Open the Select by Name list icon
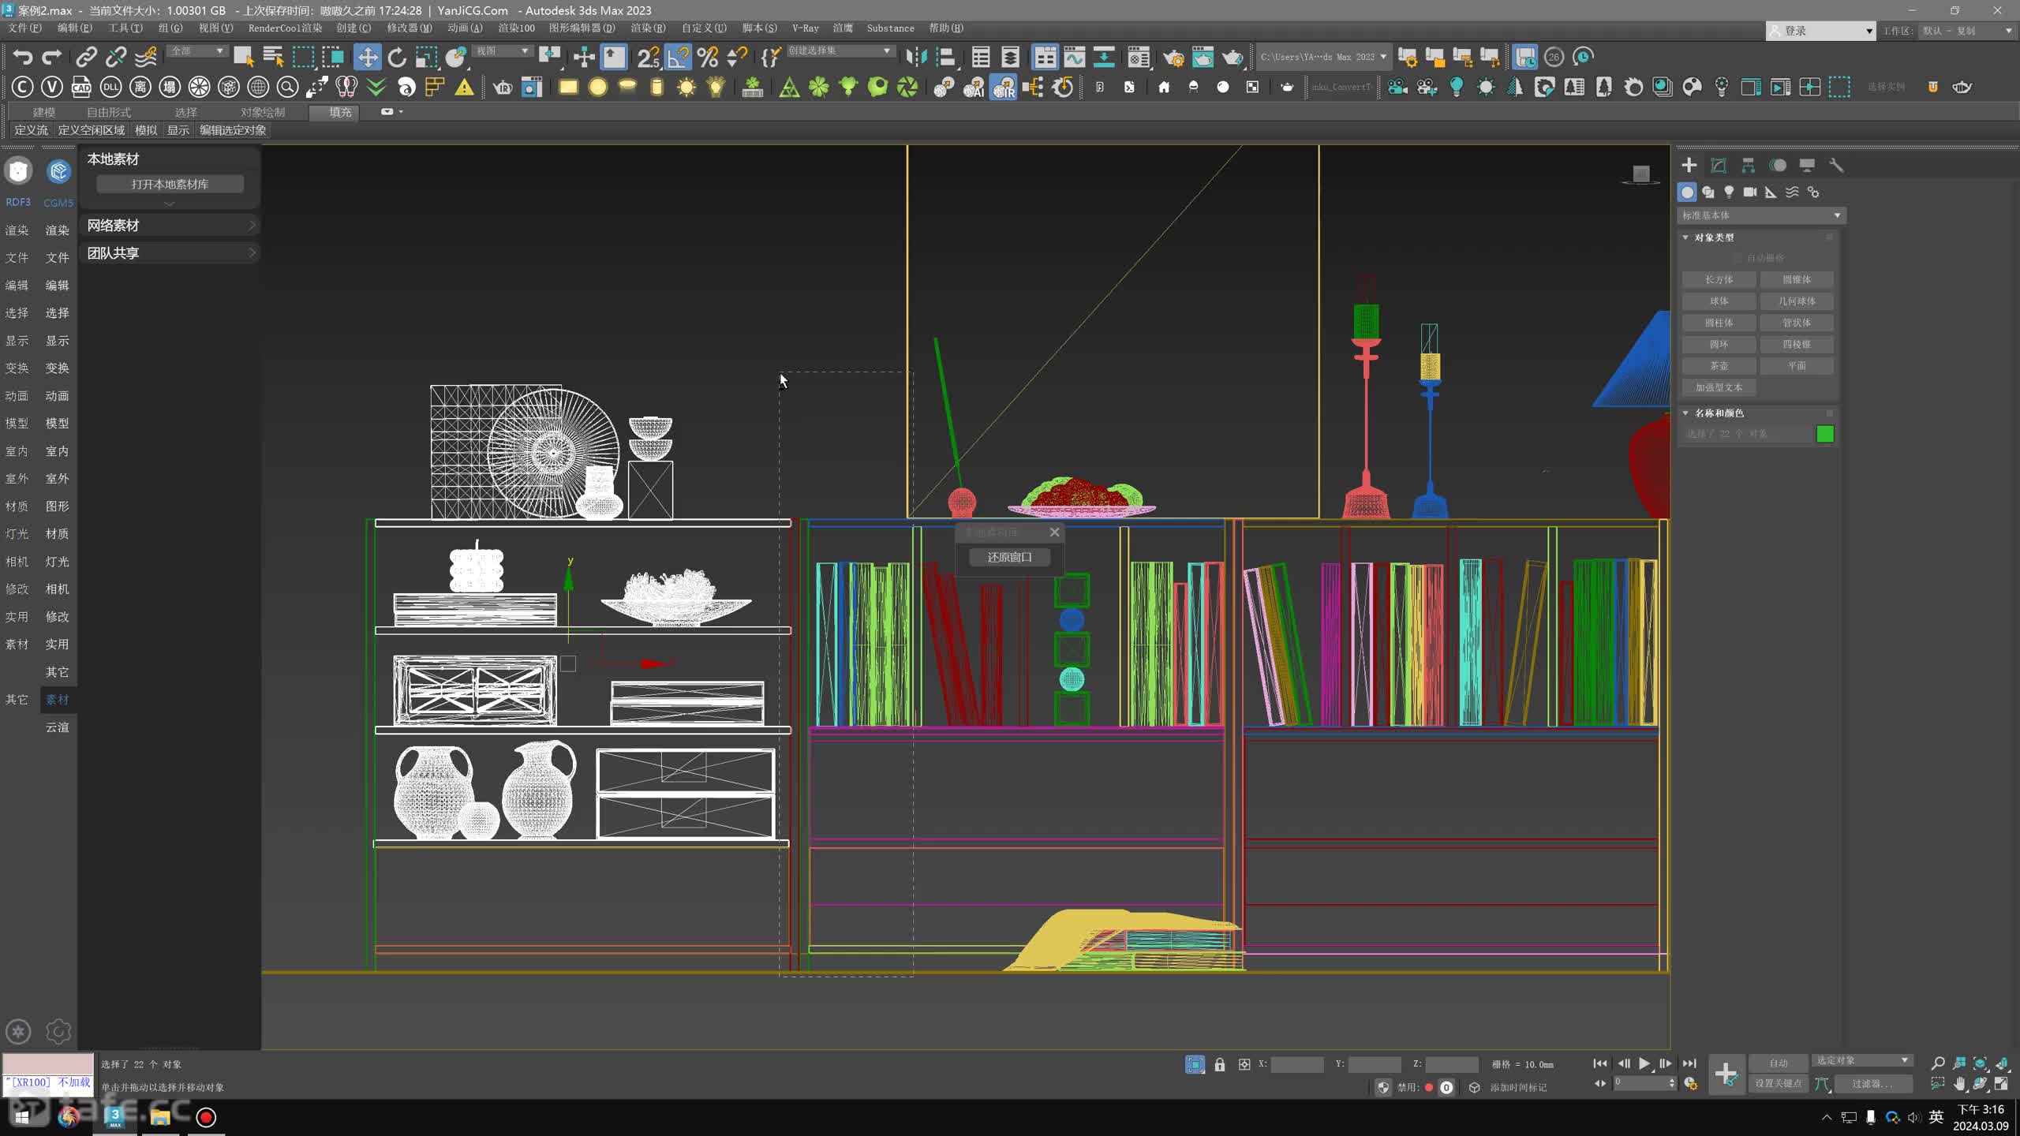 (273, 57)
